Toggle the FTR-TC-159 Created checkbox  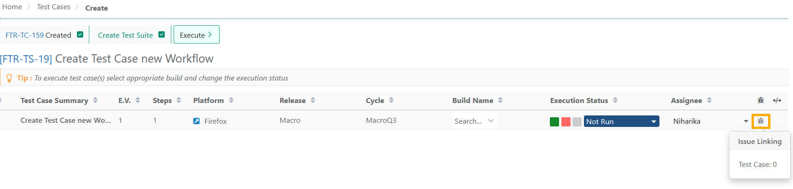pos(80,34)
